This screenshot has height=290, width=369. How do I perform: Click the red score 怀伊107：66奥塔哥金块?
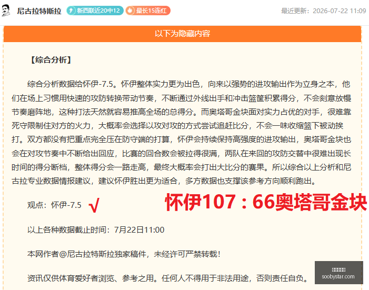click(266, 202)
